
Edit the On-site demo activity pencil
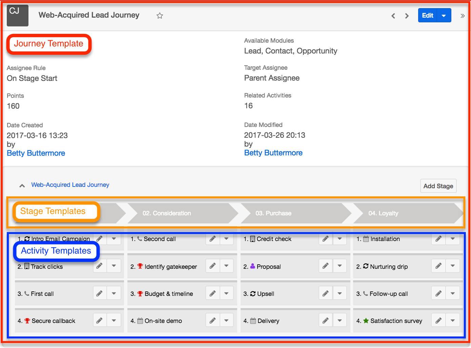point(212,321)
